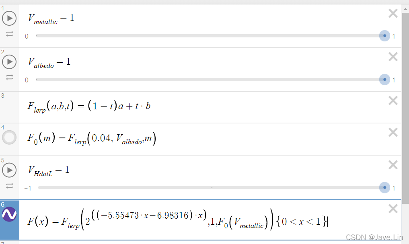
Task: Hide the F(x) graph via purple icon
Action: click(x=9, y=214)
